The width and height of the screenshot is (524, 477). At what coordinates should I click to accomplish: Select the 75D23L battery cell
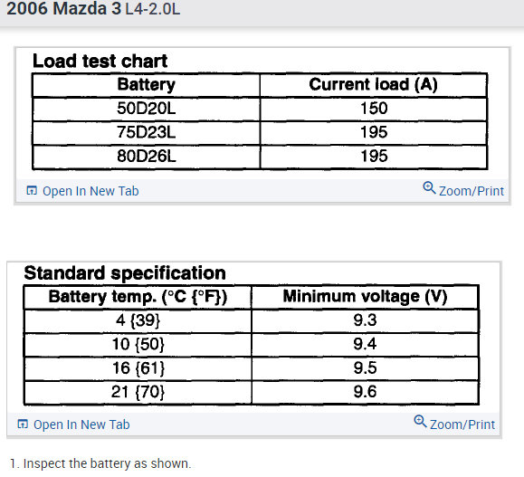(x=146, y=132)
